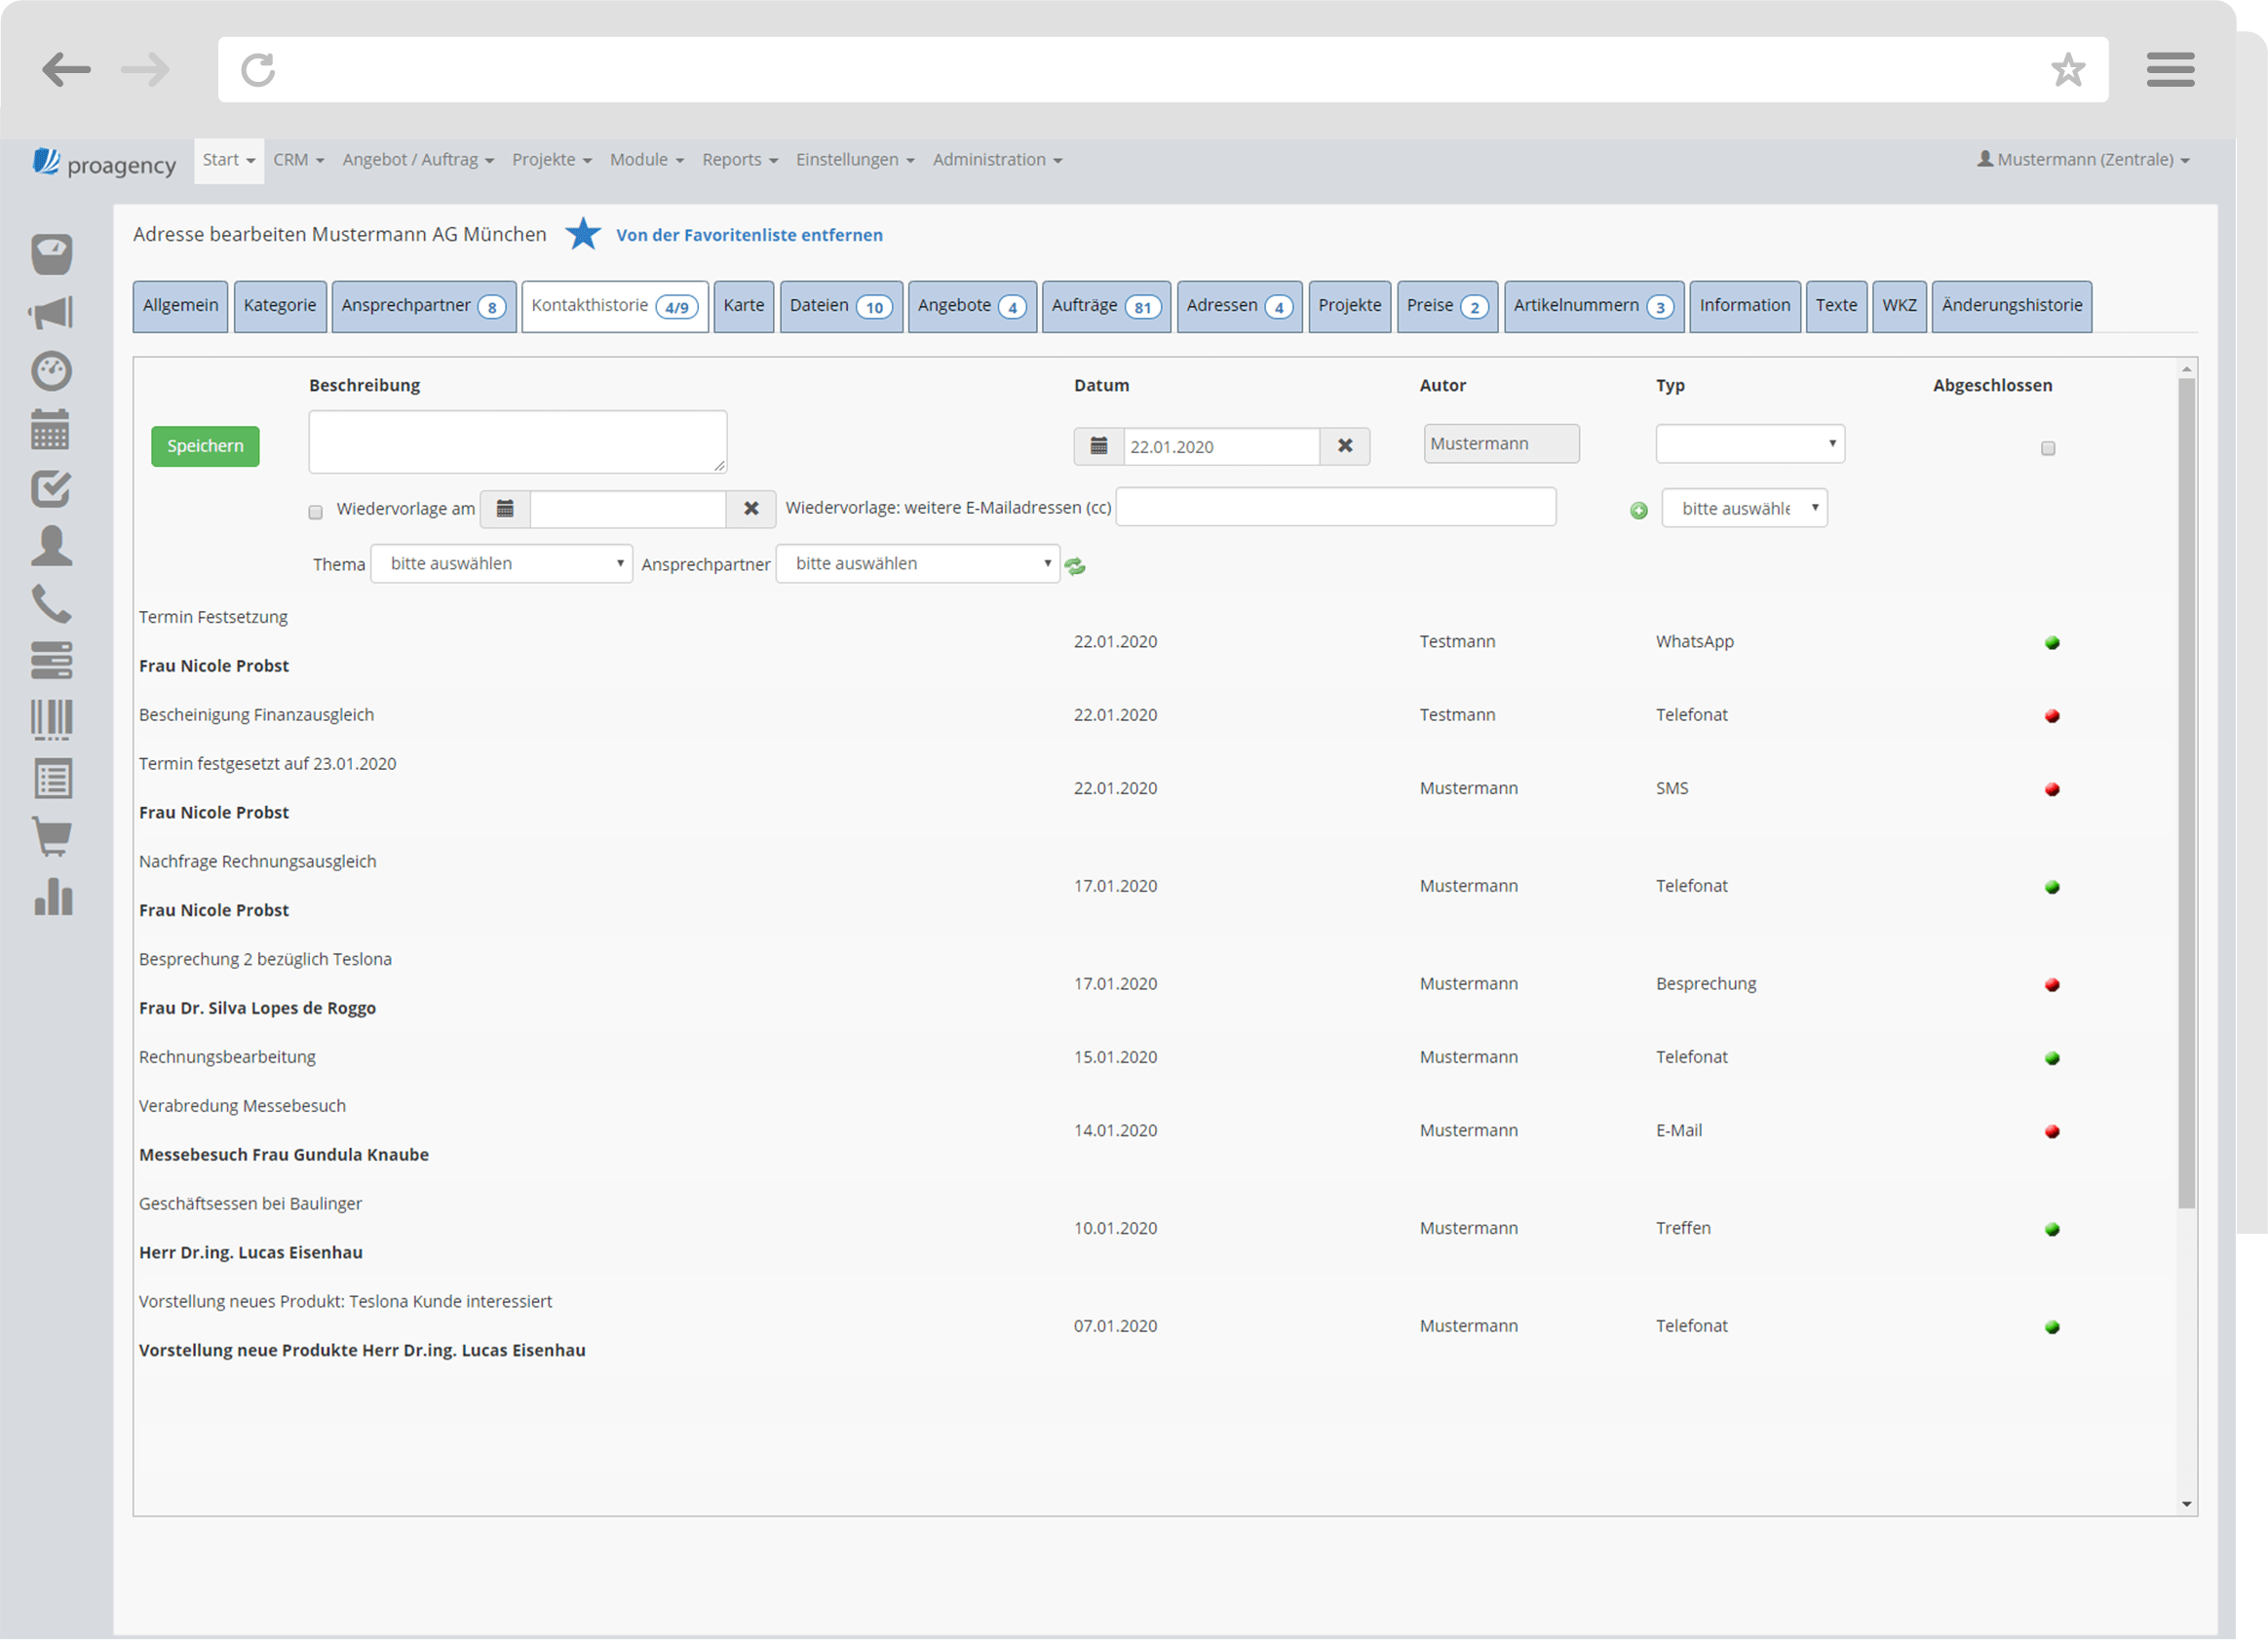Image resolution: width=2268 pixels, height=1646 pixels.
Task: Click the green refresh icon beside Ansprechpartner
Action: pyautogui.click(x=1075, y=566)
